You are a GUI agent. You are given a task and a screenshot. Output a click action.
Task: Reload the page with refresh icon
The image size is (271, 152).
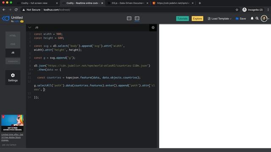coord(16,10)
